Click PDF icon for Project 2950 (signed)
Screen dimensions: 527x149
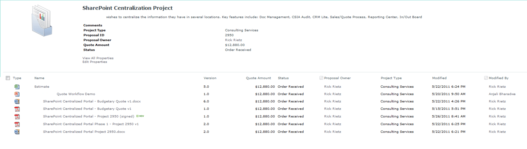(x=17, y=117)
